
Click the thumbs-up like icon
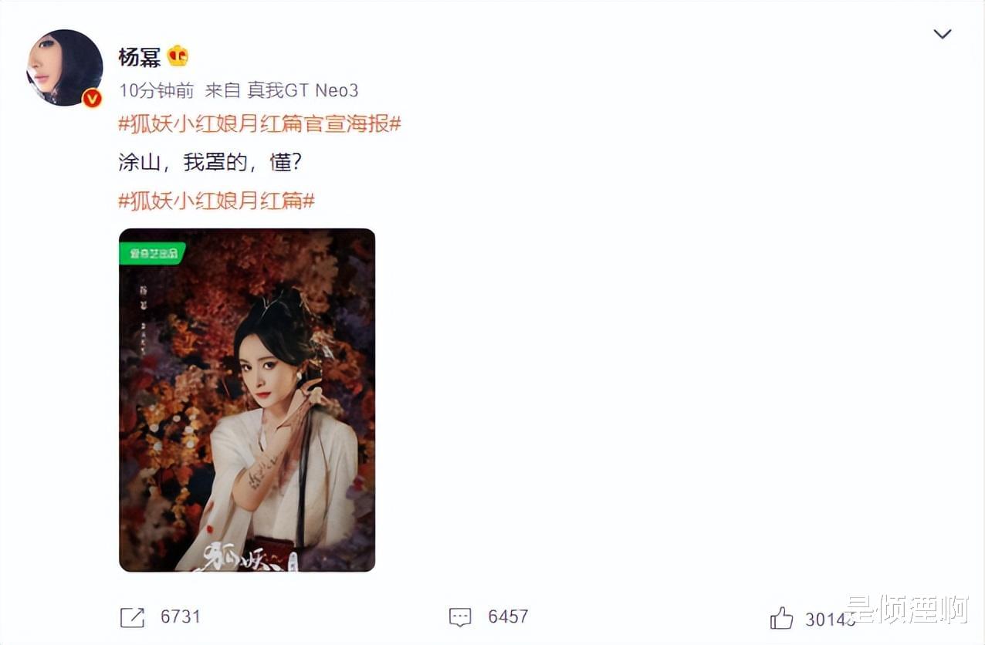point(781,618)
